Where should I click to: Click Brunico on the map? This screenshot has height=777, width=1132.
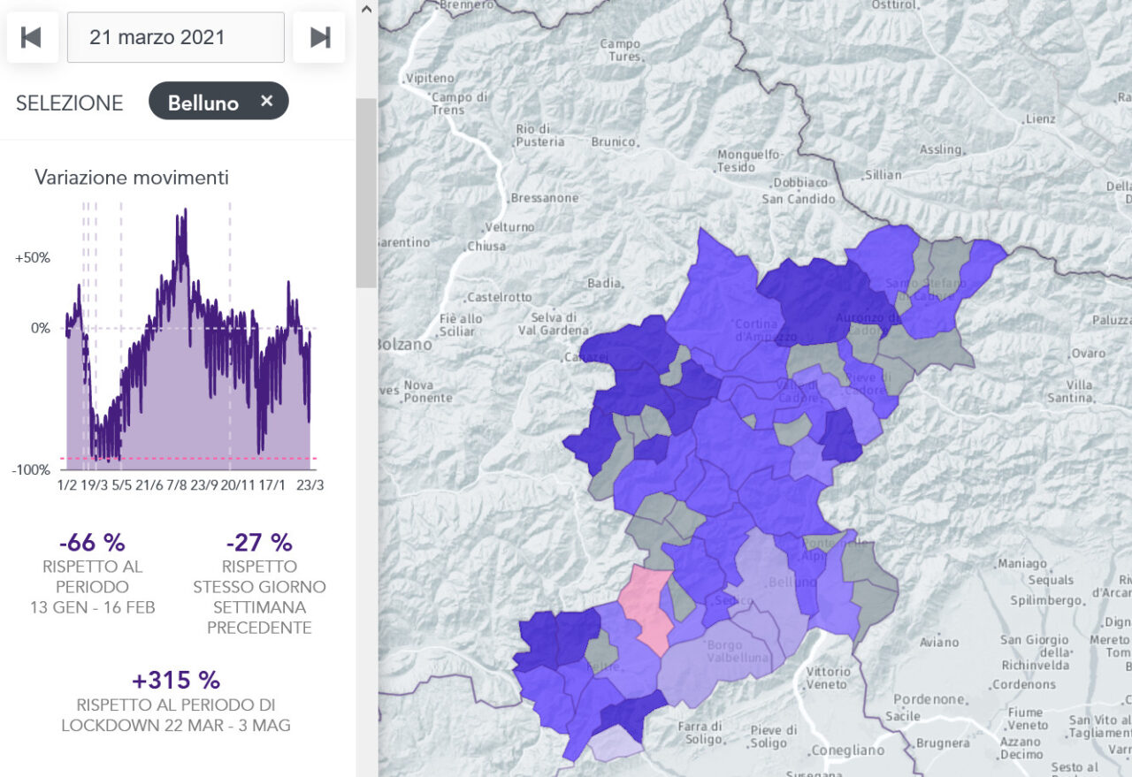tap(613, 141)
